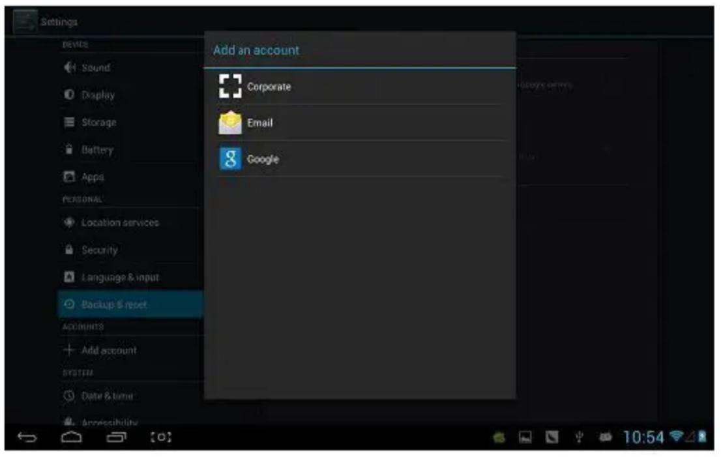This screenshot has width=721, height=457.
Task: Tap the Google account icon
Action: pyautogui.click(x=230, y=159)
